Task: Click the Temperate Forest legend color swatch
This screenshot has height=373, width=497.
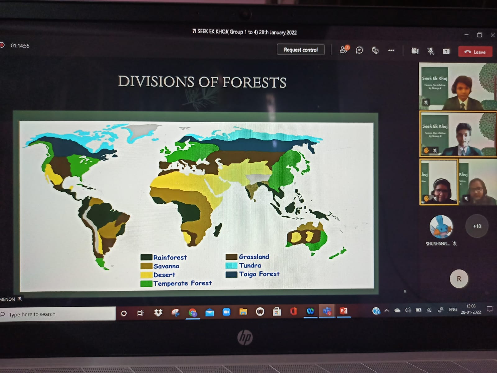Action: [146, 284]
